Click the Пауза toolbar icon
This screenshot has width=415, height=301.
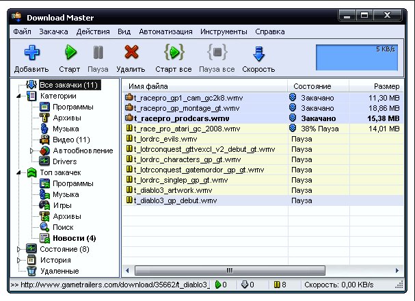pyautogui.click(x=98, y=52)
